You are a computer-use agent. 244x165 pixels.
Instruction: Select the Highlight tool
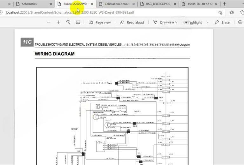pyautogui.click(x=193, y=22)
